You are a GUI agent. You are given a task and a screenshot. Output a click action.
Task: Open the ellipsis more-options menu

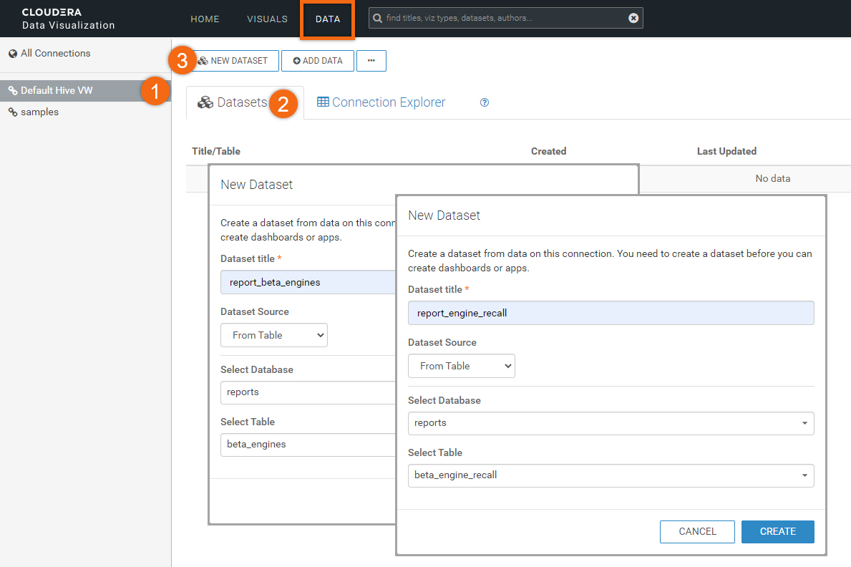click(x=371, y=61)
